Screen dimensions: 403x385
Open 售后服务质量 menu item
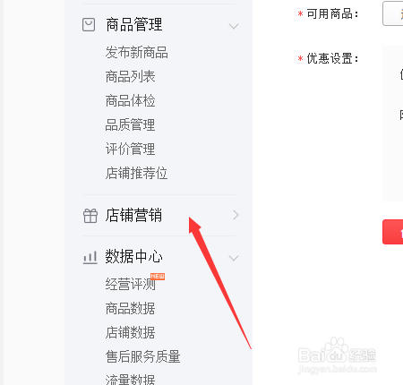pyautogui.click(x=142, y=356)
